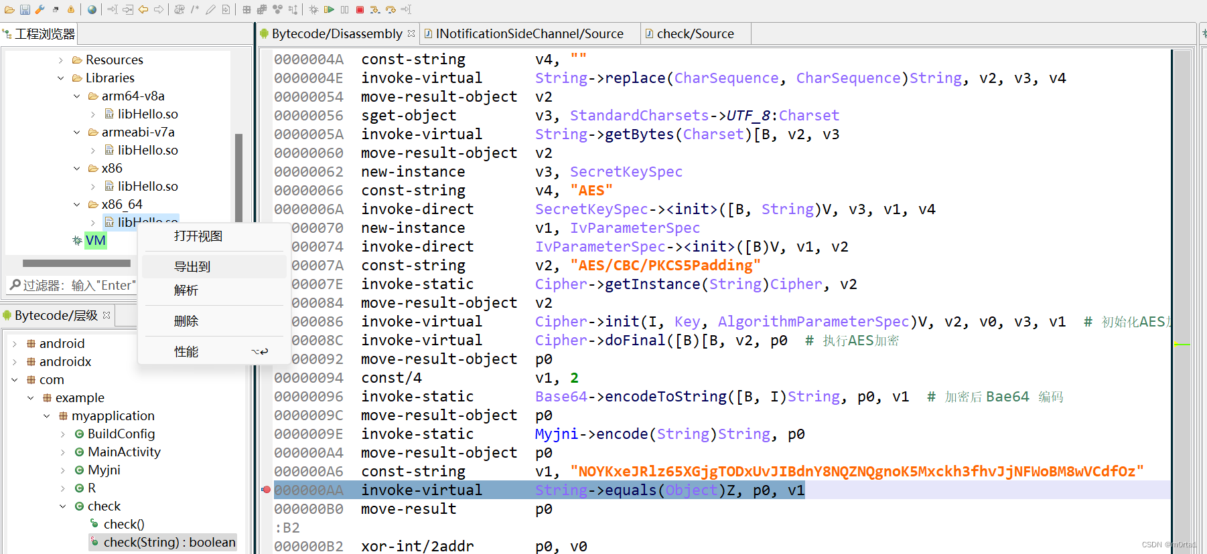Collapse the check class node
This screenshot has width=1207, height=554.
(63, 506)
